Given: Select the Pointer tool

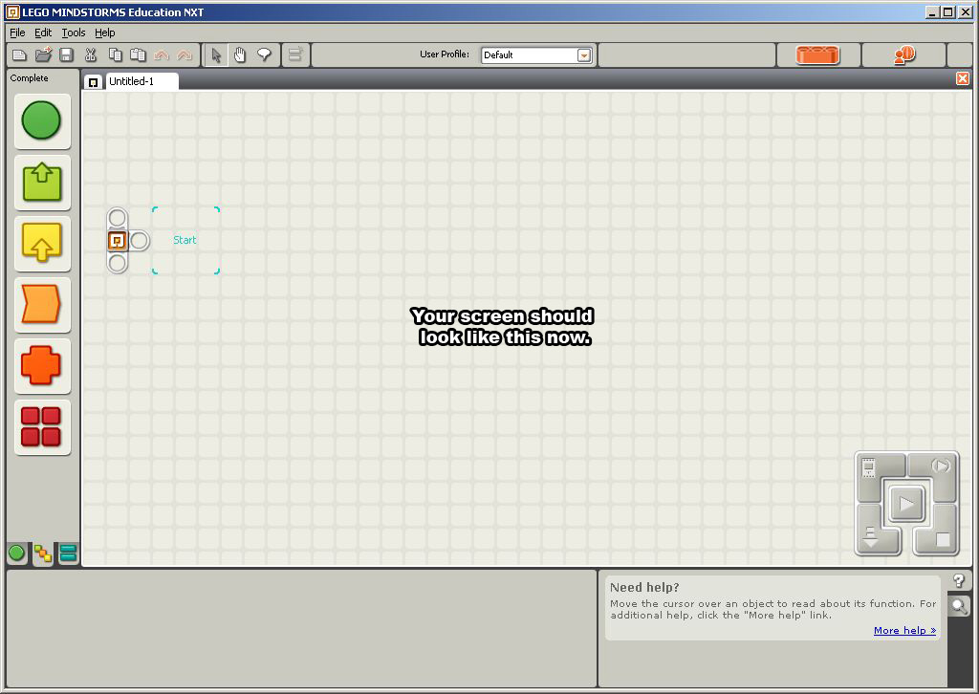Looking at the screenshot, I should coord(216,54).
